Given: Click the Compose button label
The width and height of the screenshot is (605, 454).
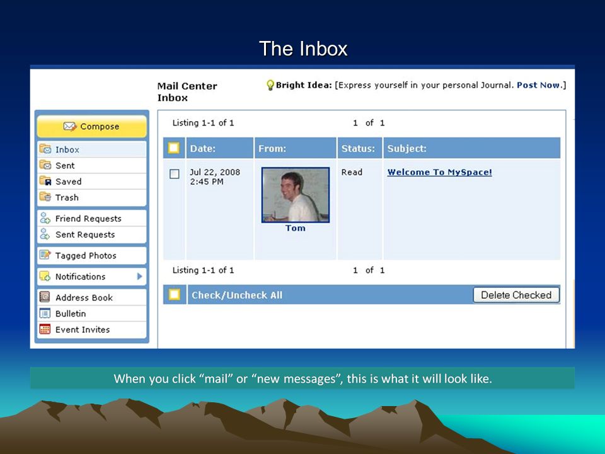Looking at the screenshot, I should (100, 126).
